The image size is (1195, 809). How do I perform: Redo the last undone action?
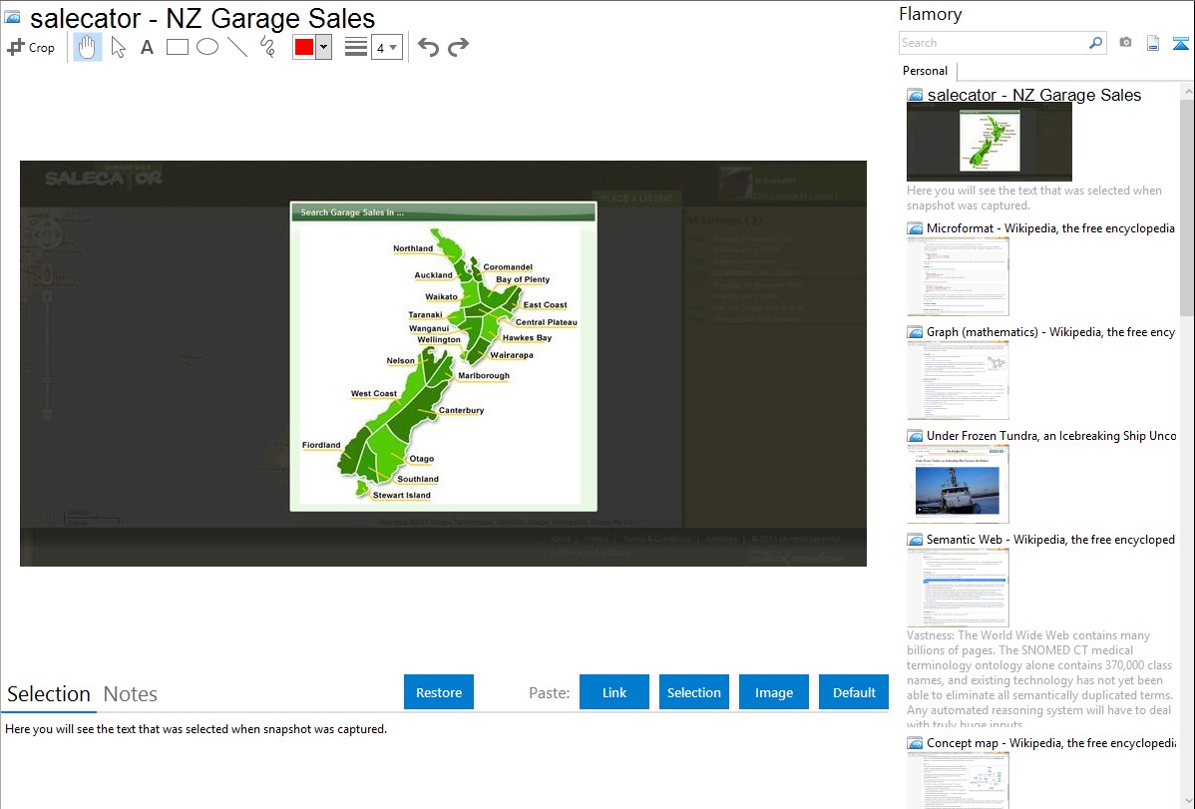tap(458, 47)
